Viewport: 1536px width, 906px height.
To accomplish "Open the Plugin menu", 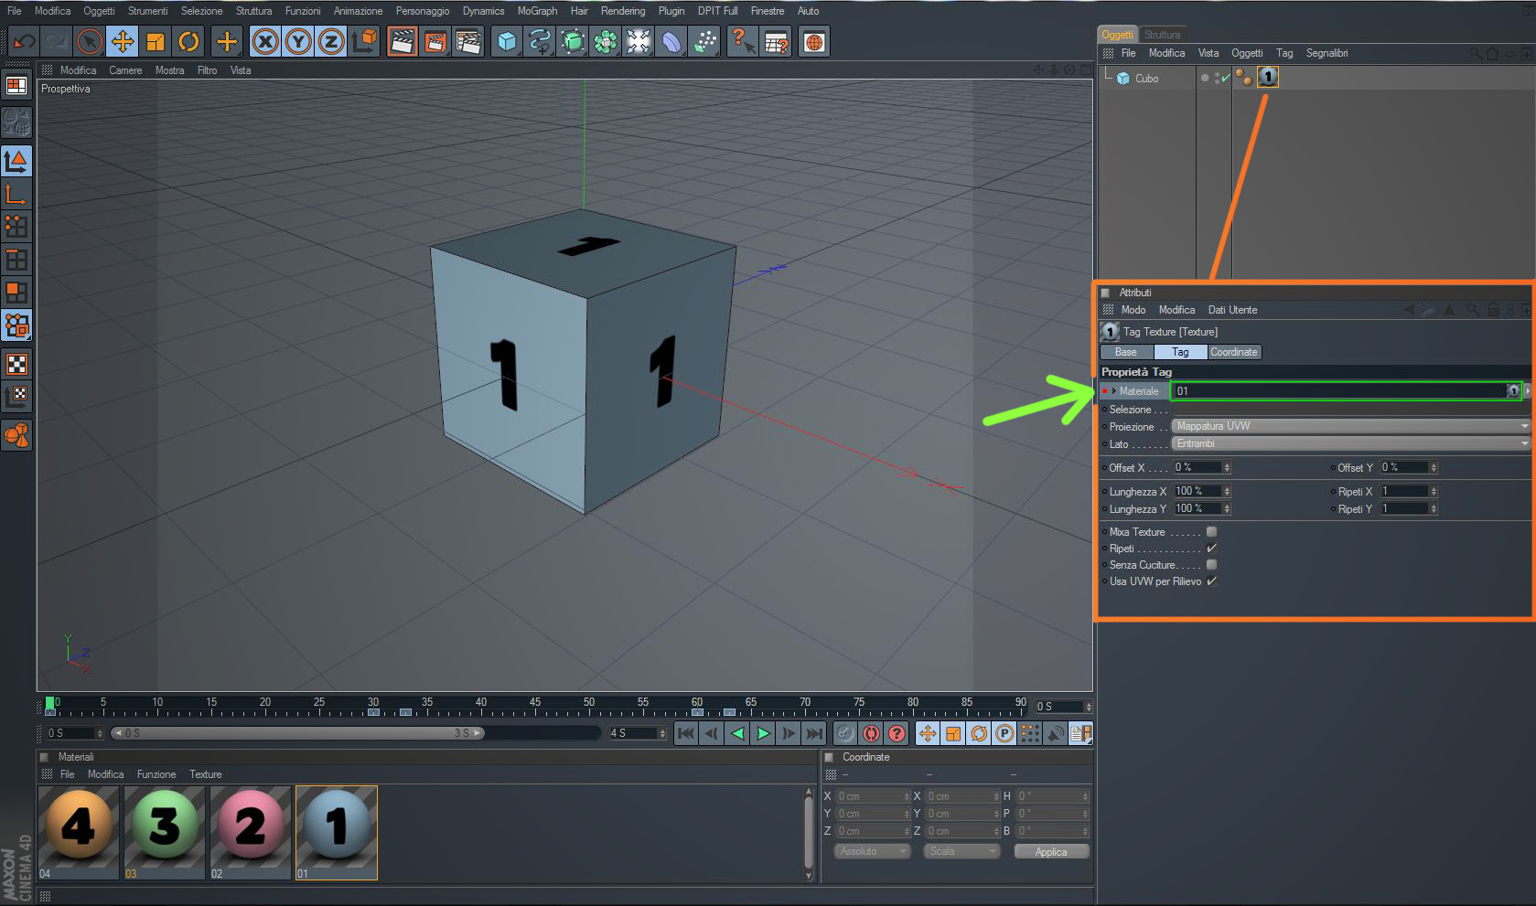I will pos(671,11).
